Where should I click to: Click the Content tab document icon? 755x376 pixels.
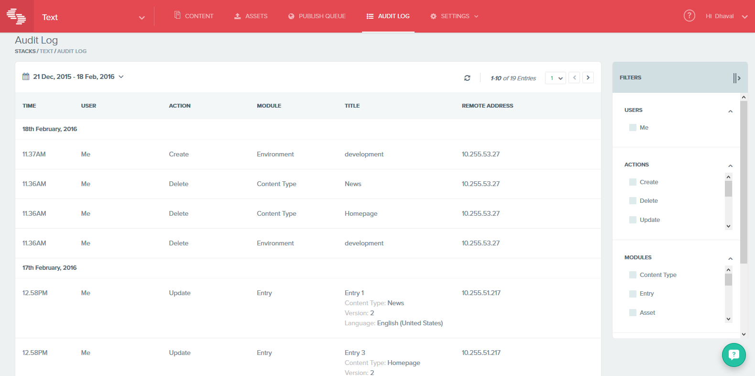pyautogui.click(x=177, y=15)
